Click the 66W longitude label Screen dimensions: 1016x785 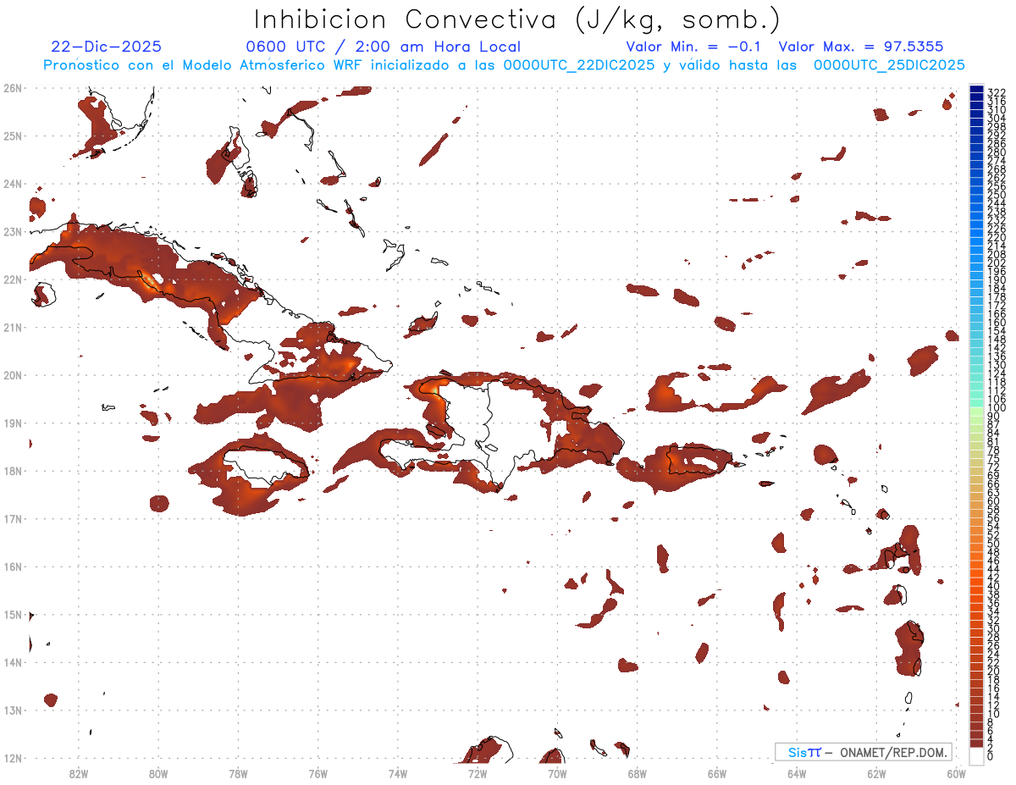[x=717, y=773]
